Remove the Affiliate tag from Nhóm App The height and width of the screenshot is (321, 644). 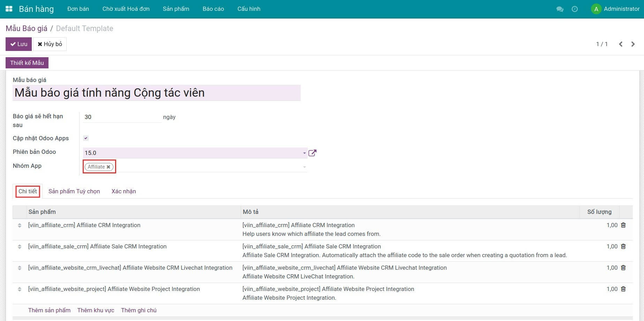click(108, 167)
